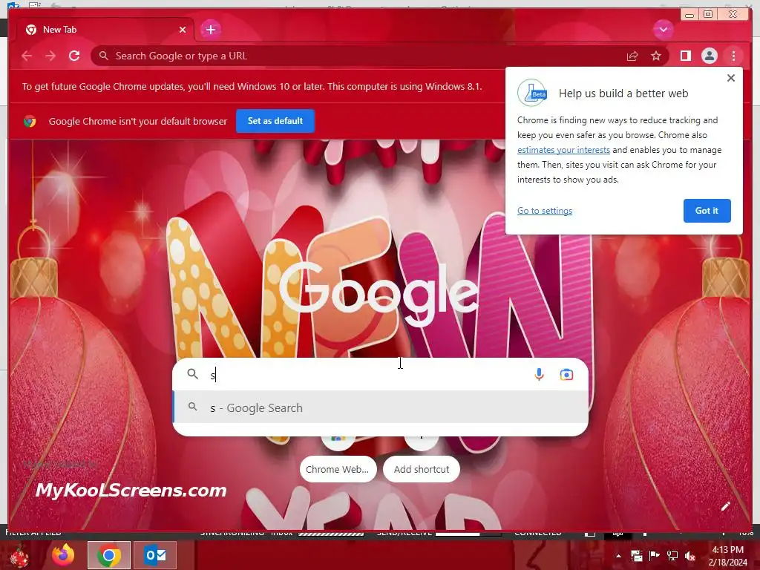Expand the tab search dropdown arrow

(663, 30)
